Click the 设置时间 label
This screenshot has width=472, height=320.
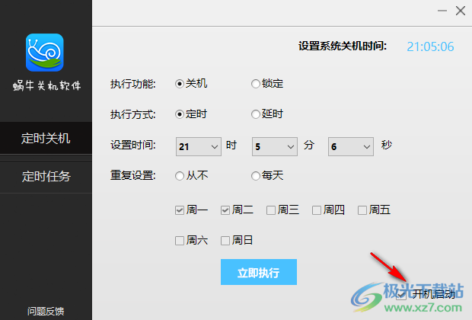tap(132, 146)
